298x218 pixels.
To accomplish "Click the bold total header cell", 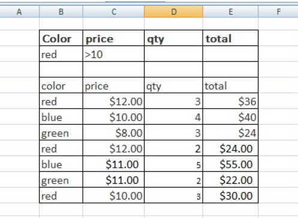I will pos(230,38).
